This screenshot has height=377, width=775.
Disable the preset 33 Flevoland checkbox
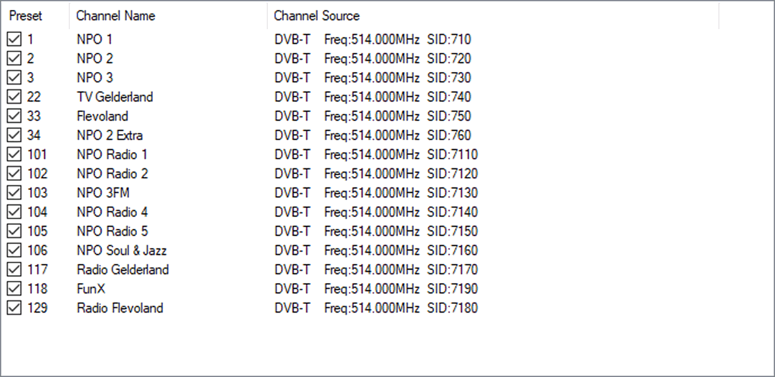(x=14, y=117)
